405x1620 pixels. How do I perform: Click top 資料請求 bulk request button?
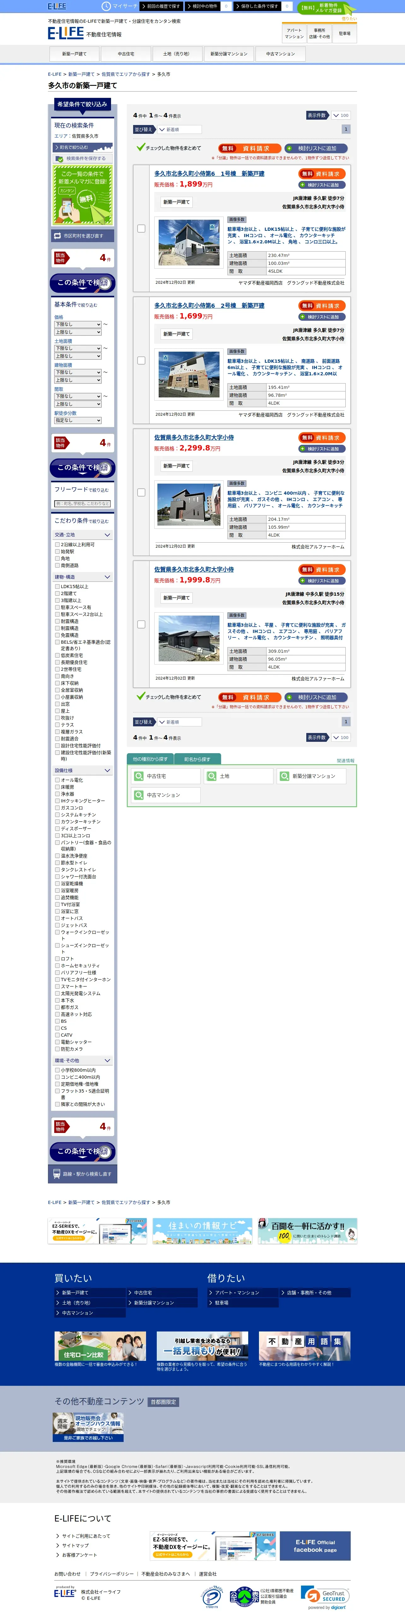249,148
